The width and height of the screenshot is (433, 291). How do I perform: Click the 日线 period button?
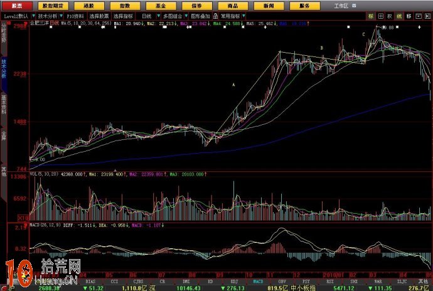click(146, 16)
